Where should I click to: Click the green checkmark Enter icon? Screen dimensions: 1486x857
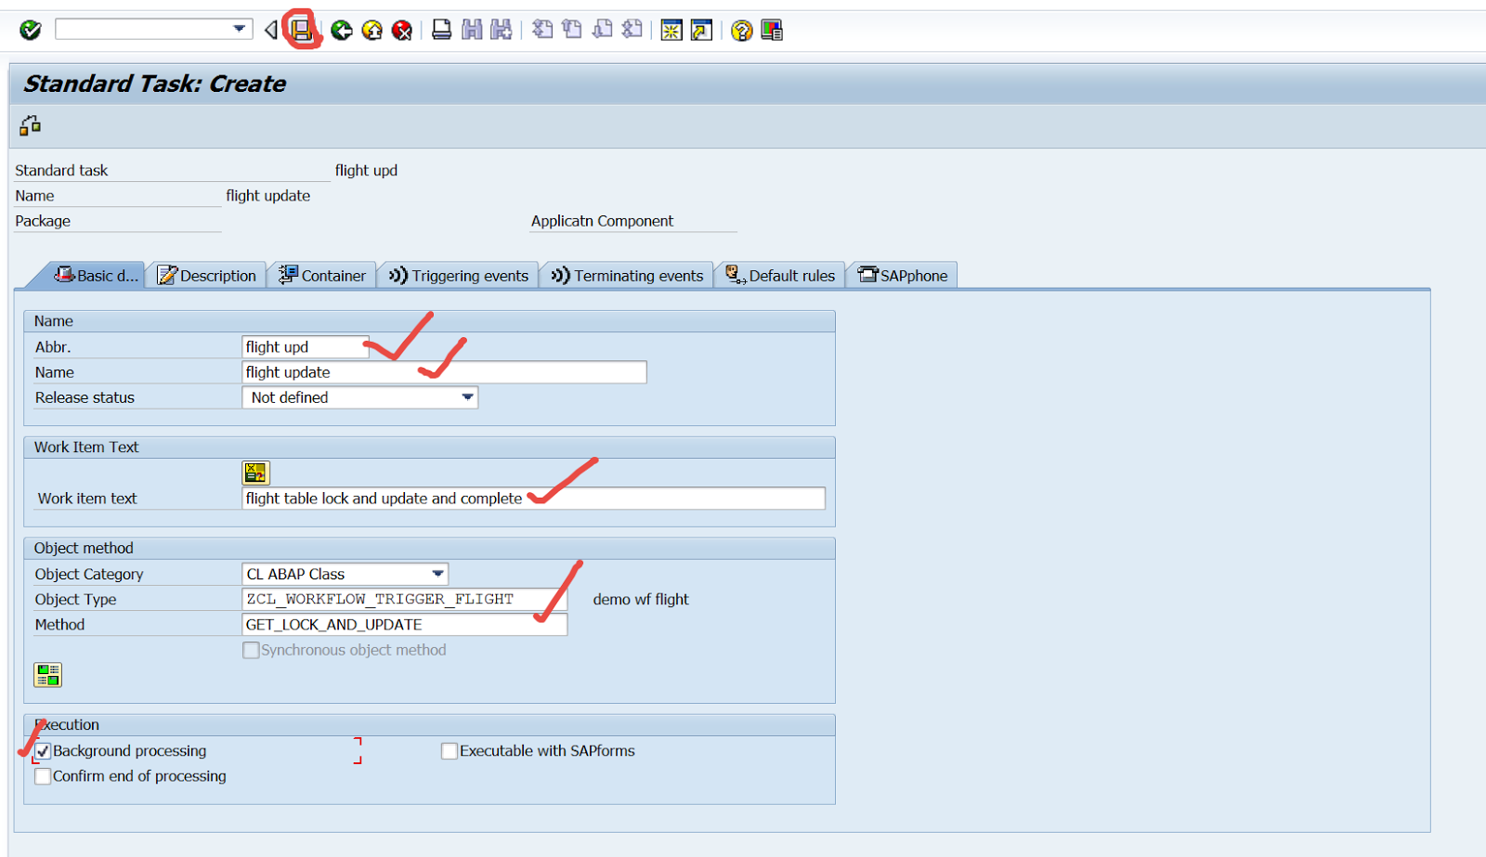coord(31,31)
